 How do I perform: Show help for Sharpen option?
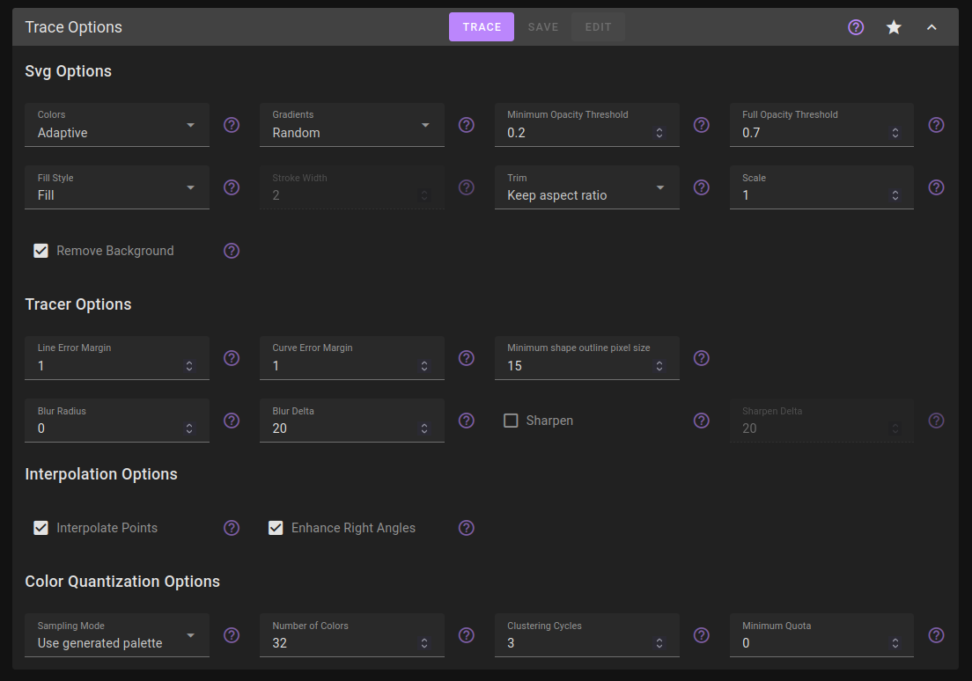coord(701,421)
